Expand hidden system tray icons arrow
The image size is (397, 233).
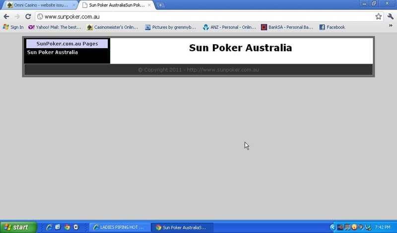coord(332,227)
